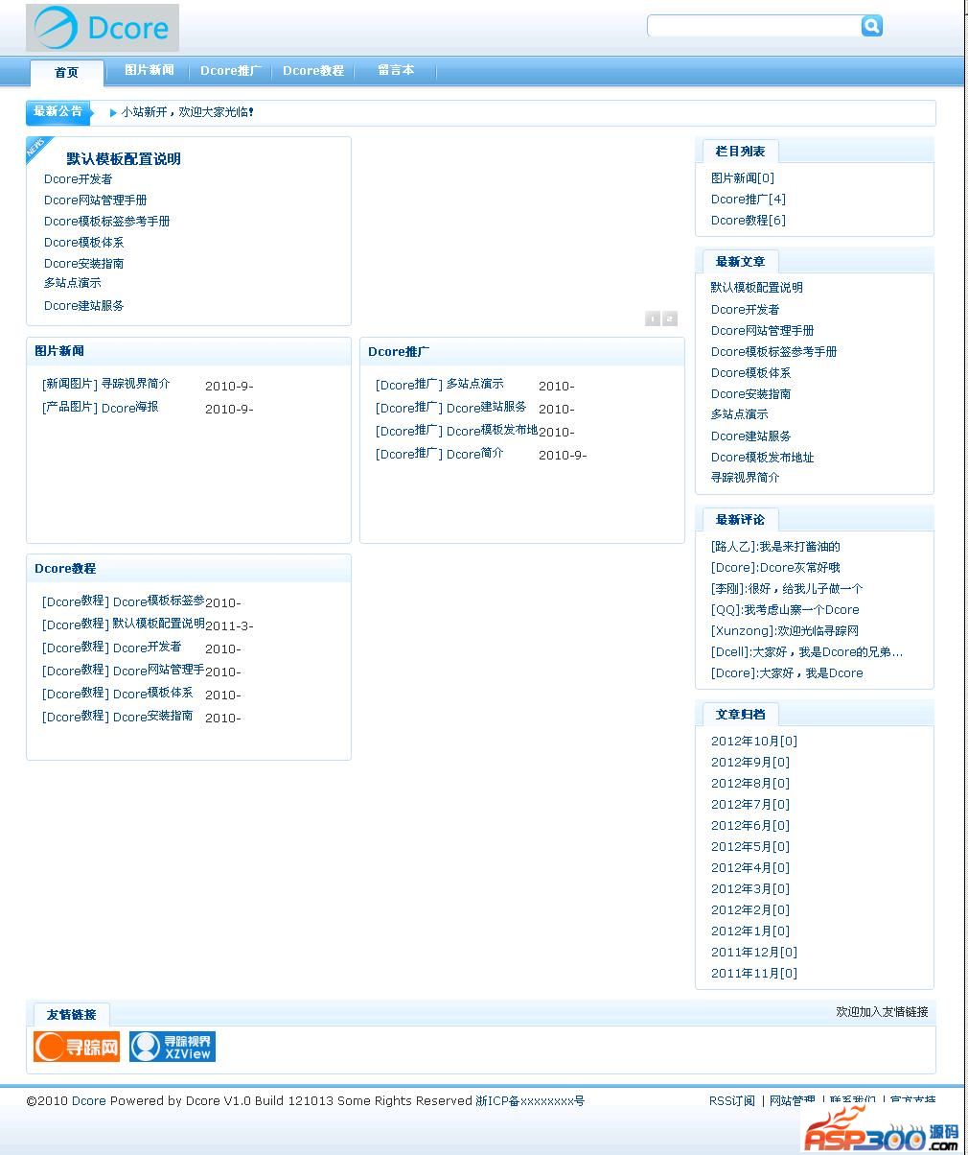Click the Dcore logo in the header
This screenshot has height=1155, width=968.
coord(103,28)
